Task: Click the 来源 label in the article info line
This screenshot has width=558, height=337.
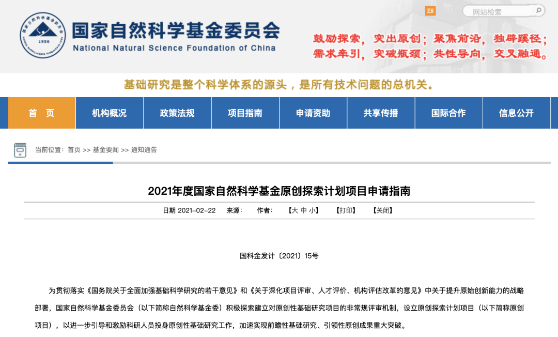Action: click(234, 210)
